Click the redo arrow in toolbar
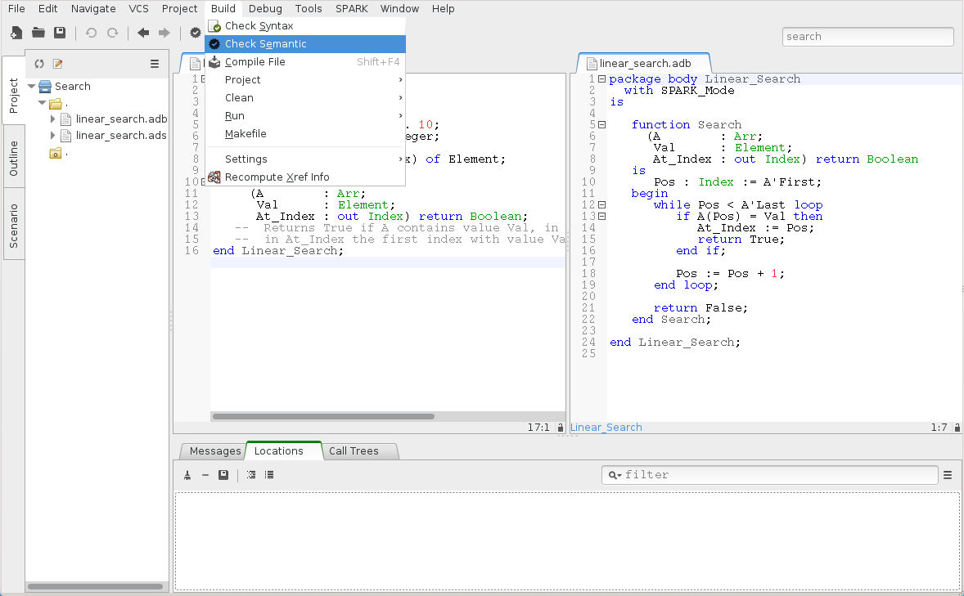This screenshot has width=964, height=596. pyautogui.click(x=112, y=33)
